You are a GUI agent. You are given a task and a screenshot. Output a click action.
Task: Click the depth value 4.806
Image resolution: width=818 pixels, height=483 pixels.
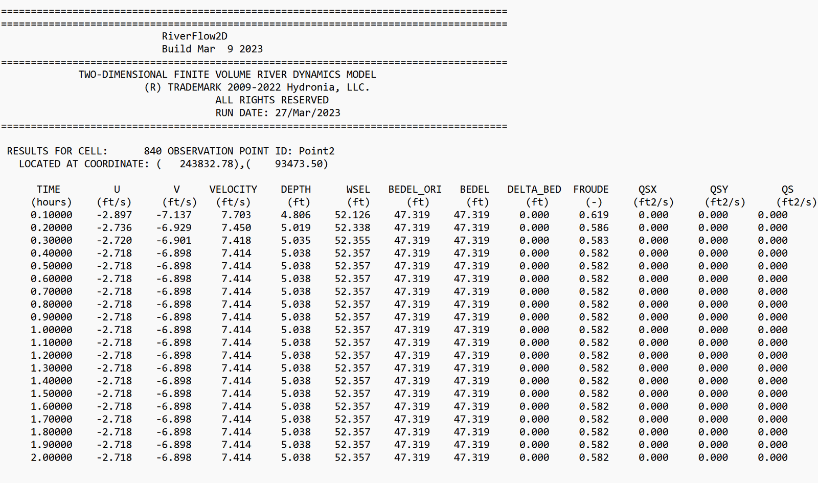pyautogui.click(x=296, y=215)
